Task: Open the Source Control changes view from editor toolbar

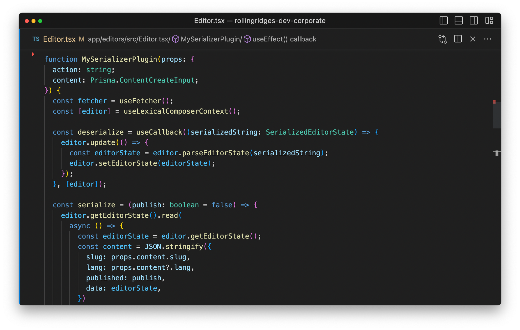Action: click(443, 39)
